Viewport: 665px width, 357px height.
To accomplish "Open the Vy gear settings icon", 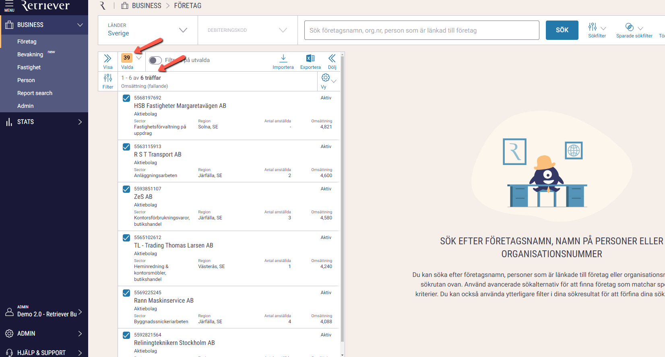I will [x=326, y=77].
